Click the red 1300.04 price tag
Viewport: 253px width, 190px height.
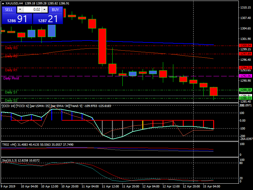pyautogui.click(x=246, y=46)
